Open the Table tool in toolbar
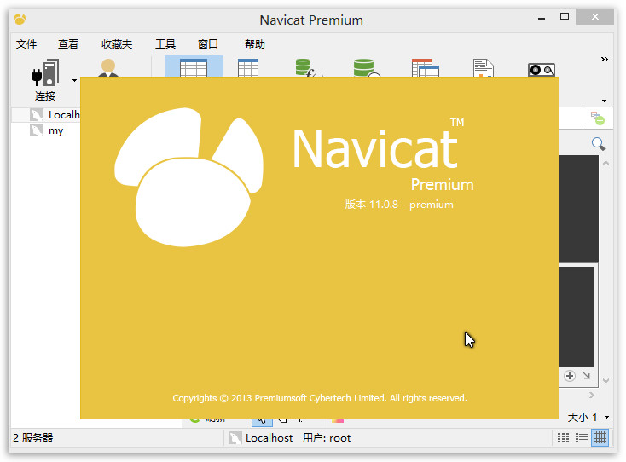Viewport: 626px width, 462px height. point(193,67)
